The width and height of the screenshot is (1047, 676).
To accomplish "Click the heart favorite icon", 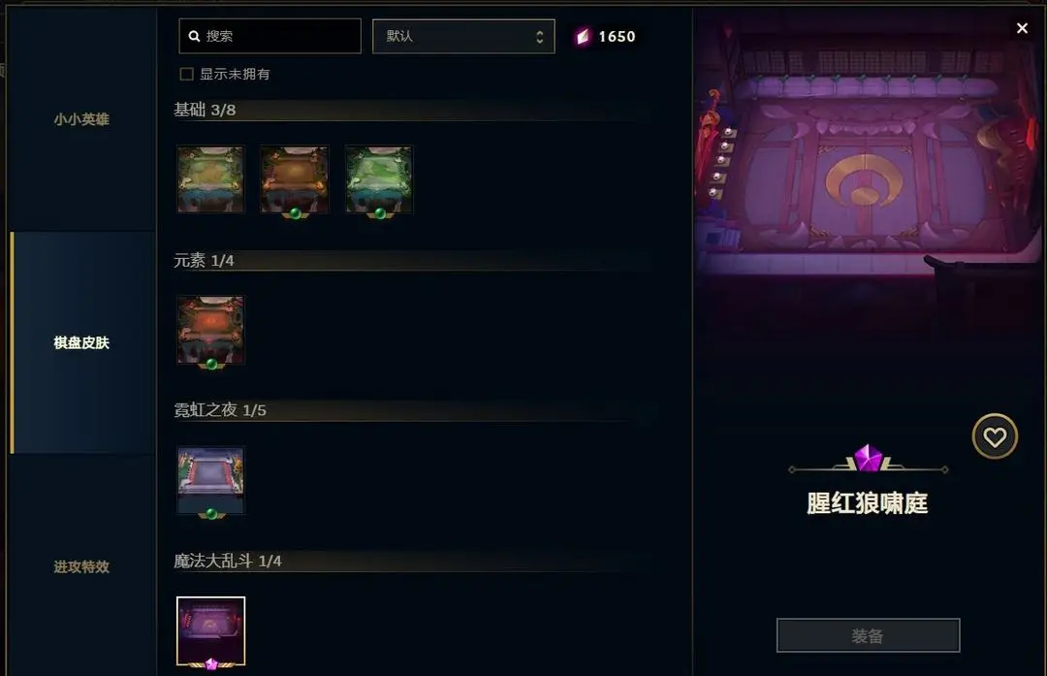I will click(995, 436).
